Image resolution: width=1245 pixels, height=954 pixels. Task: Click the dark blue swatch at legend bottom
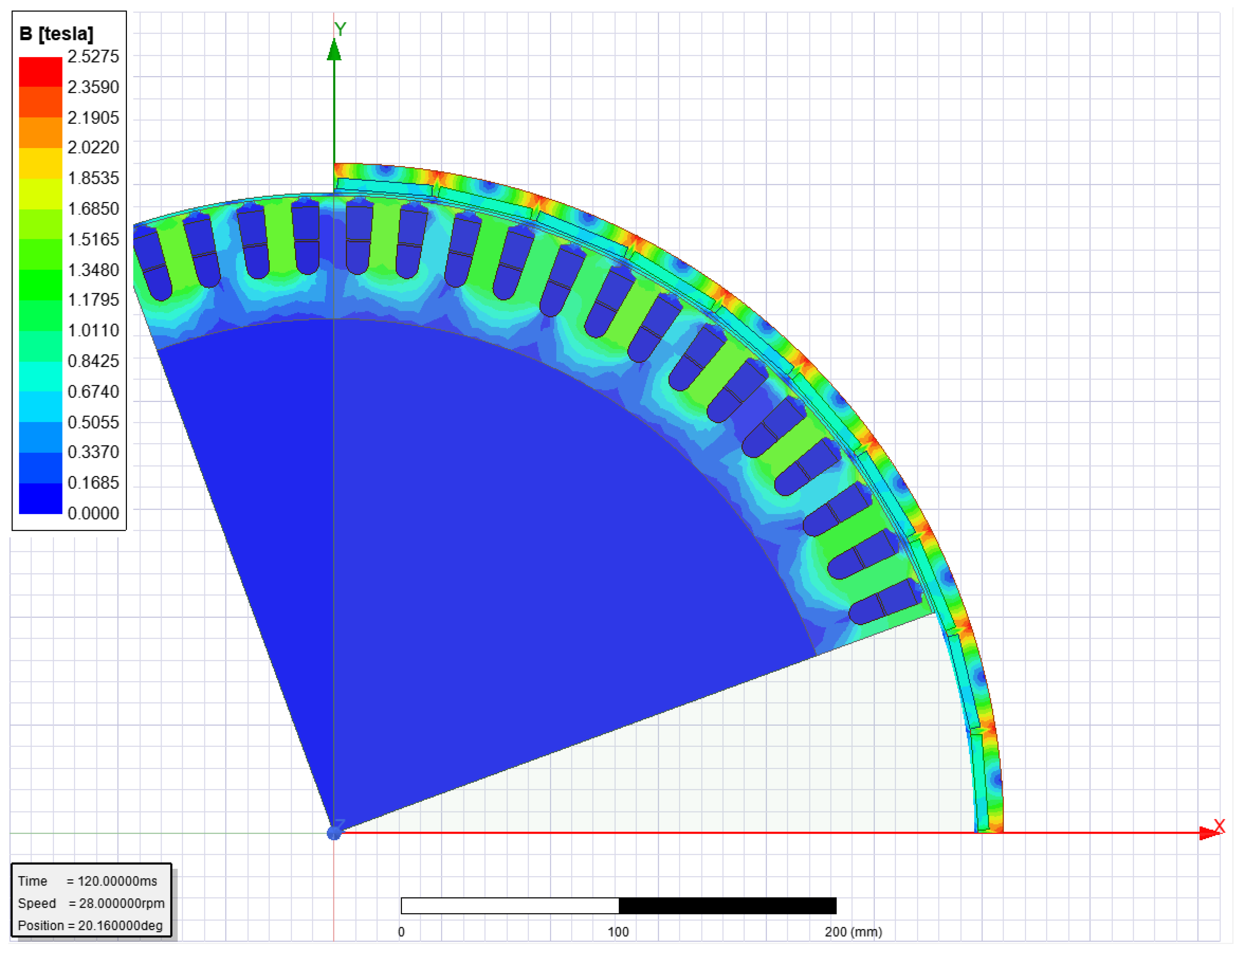pyautogui.click(x=40, y=499)
